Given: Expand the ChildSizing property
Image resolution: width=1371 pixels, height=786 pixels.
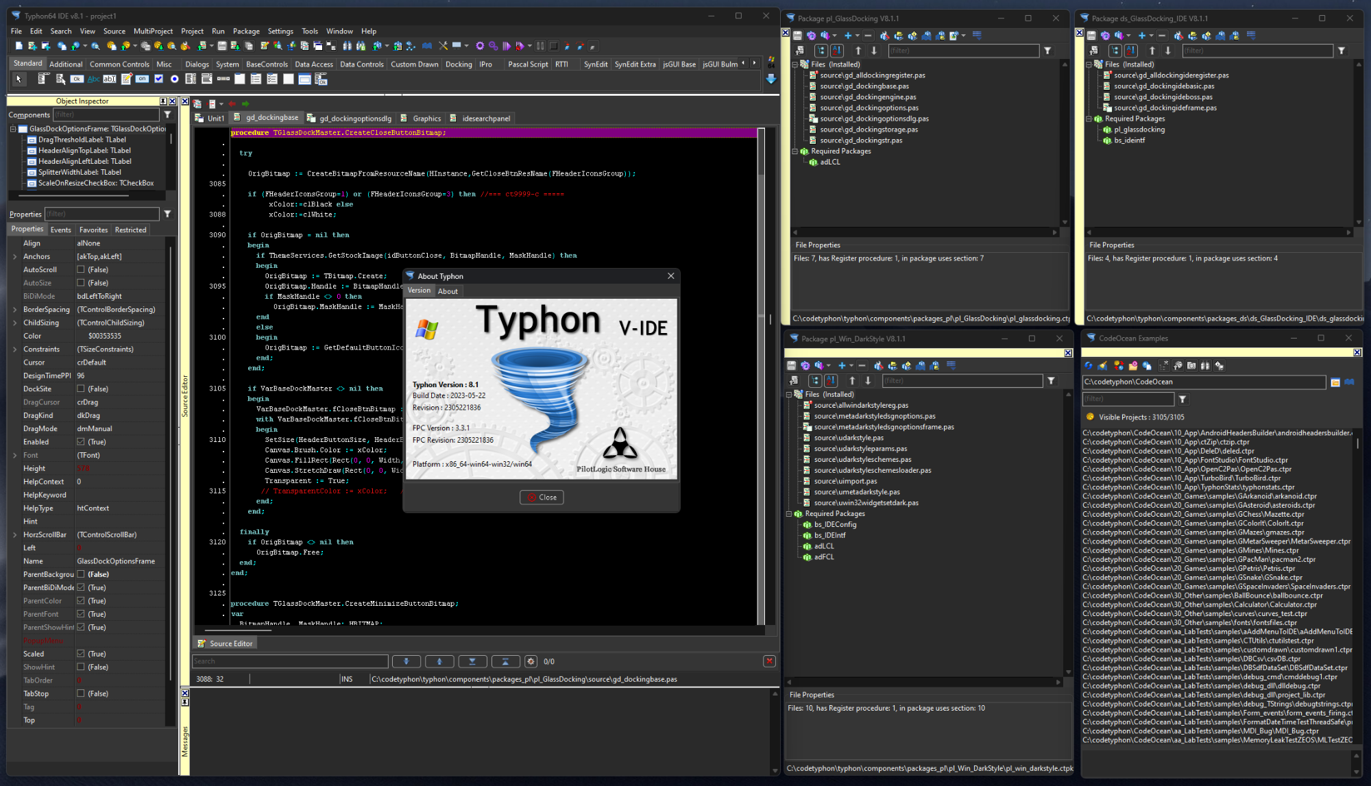Looking at the screenshot, I should click(x=15, y=323).
